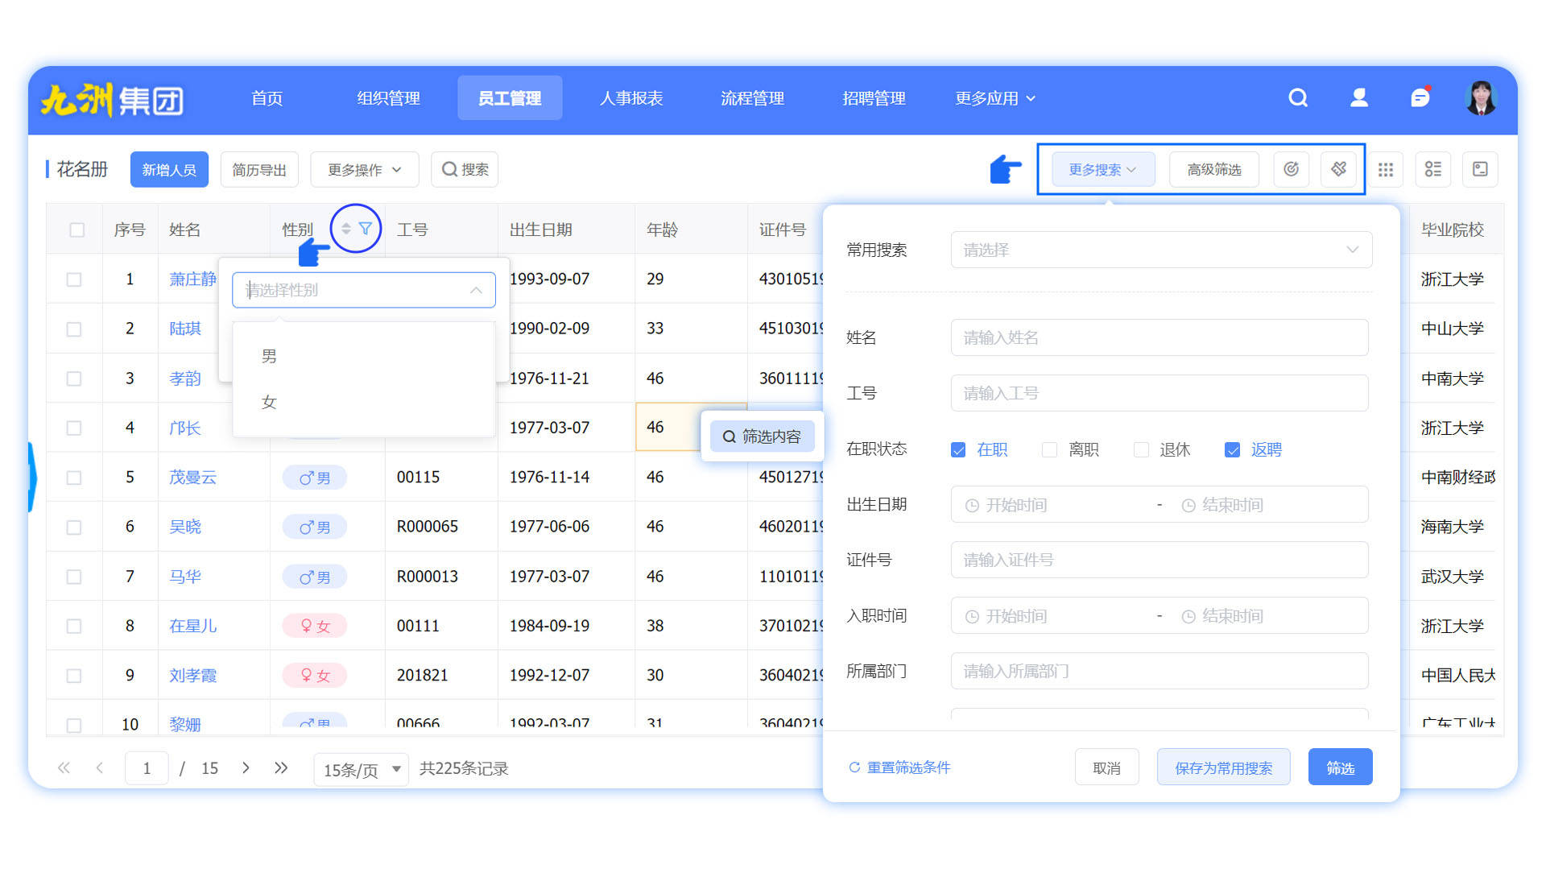Click the 新增人员 button

(169, 170)
